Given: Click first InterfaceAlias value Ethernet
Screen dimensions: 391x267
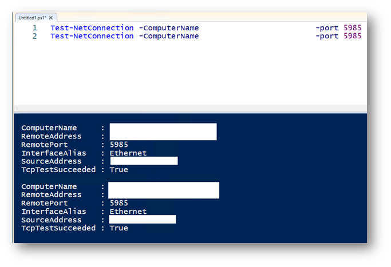Looking at the screenshot, I should point(128,153).
